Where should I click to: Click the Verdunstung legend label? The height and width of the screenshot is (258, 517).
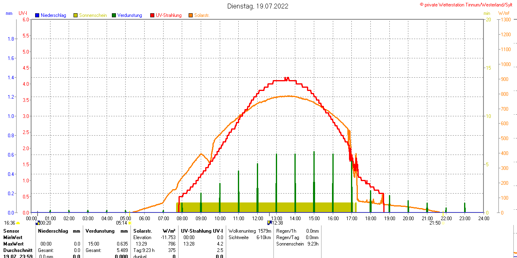click(x=130, y=15)
